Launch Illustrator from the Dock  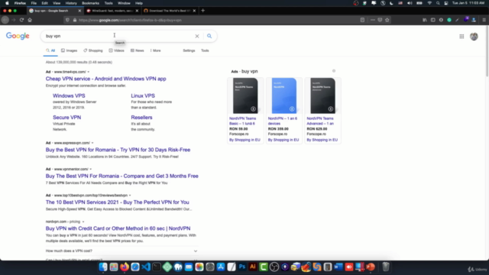(x=253, y=267)
